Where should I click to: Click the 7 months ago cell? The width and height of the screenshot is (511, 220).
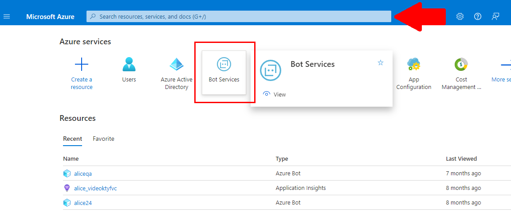tap(464, 174)
